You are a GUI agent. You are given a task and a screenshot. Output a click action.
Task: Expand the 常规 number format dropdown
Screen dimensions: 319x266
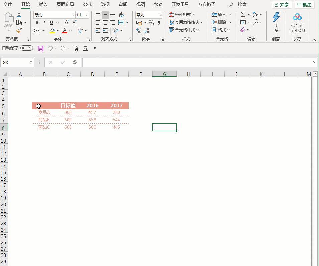[160, 15]
